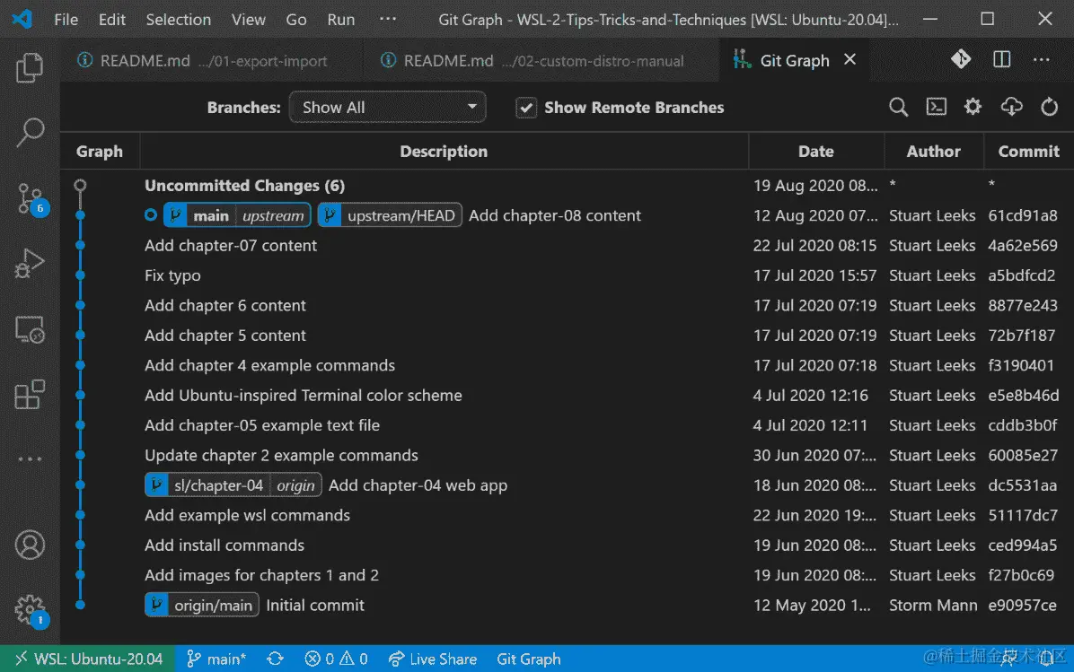Open the Branches 'Show All' dropdown
The image size is (1074, 672).
[387, 107]
